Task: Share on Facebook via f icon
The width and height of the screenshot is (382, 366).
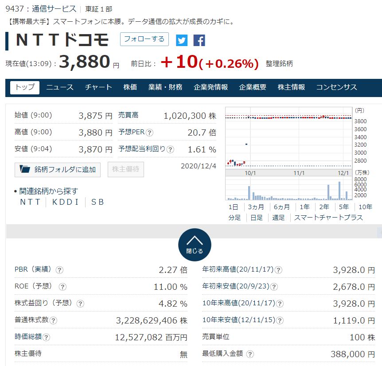Action: coord(199,40)
